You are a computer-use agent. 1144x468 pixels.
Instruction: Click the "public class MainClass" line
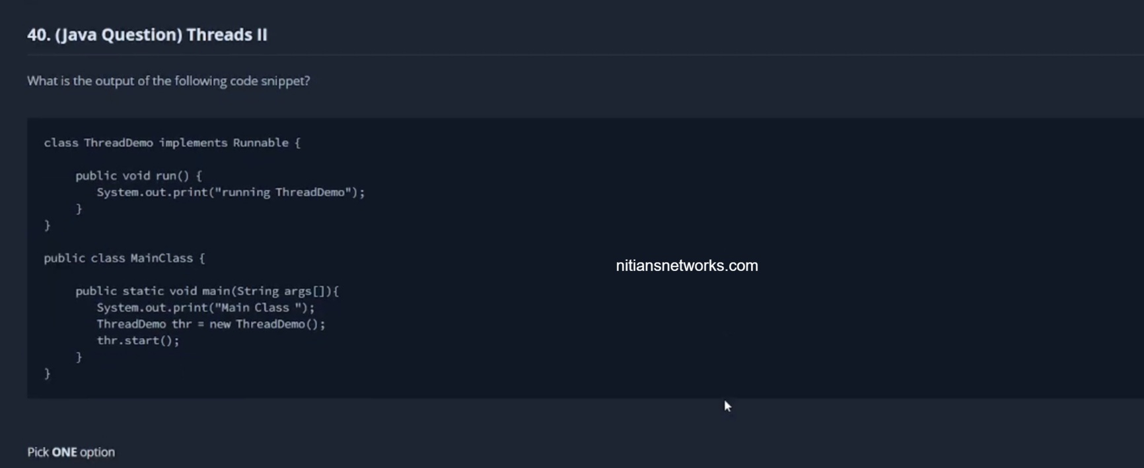coord(124,258)
